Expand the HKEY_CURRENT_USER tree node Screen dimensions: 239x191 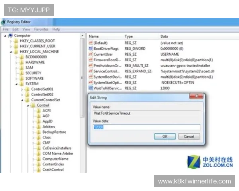tap(11, 46)
